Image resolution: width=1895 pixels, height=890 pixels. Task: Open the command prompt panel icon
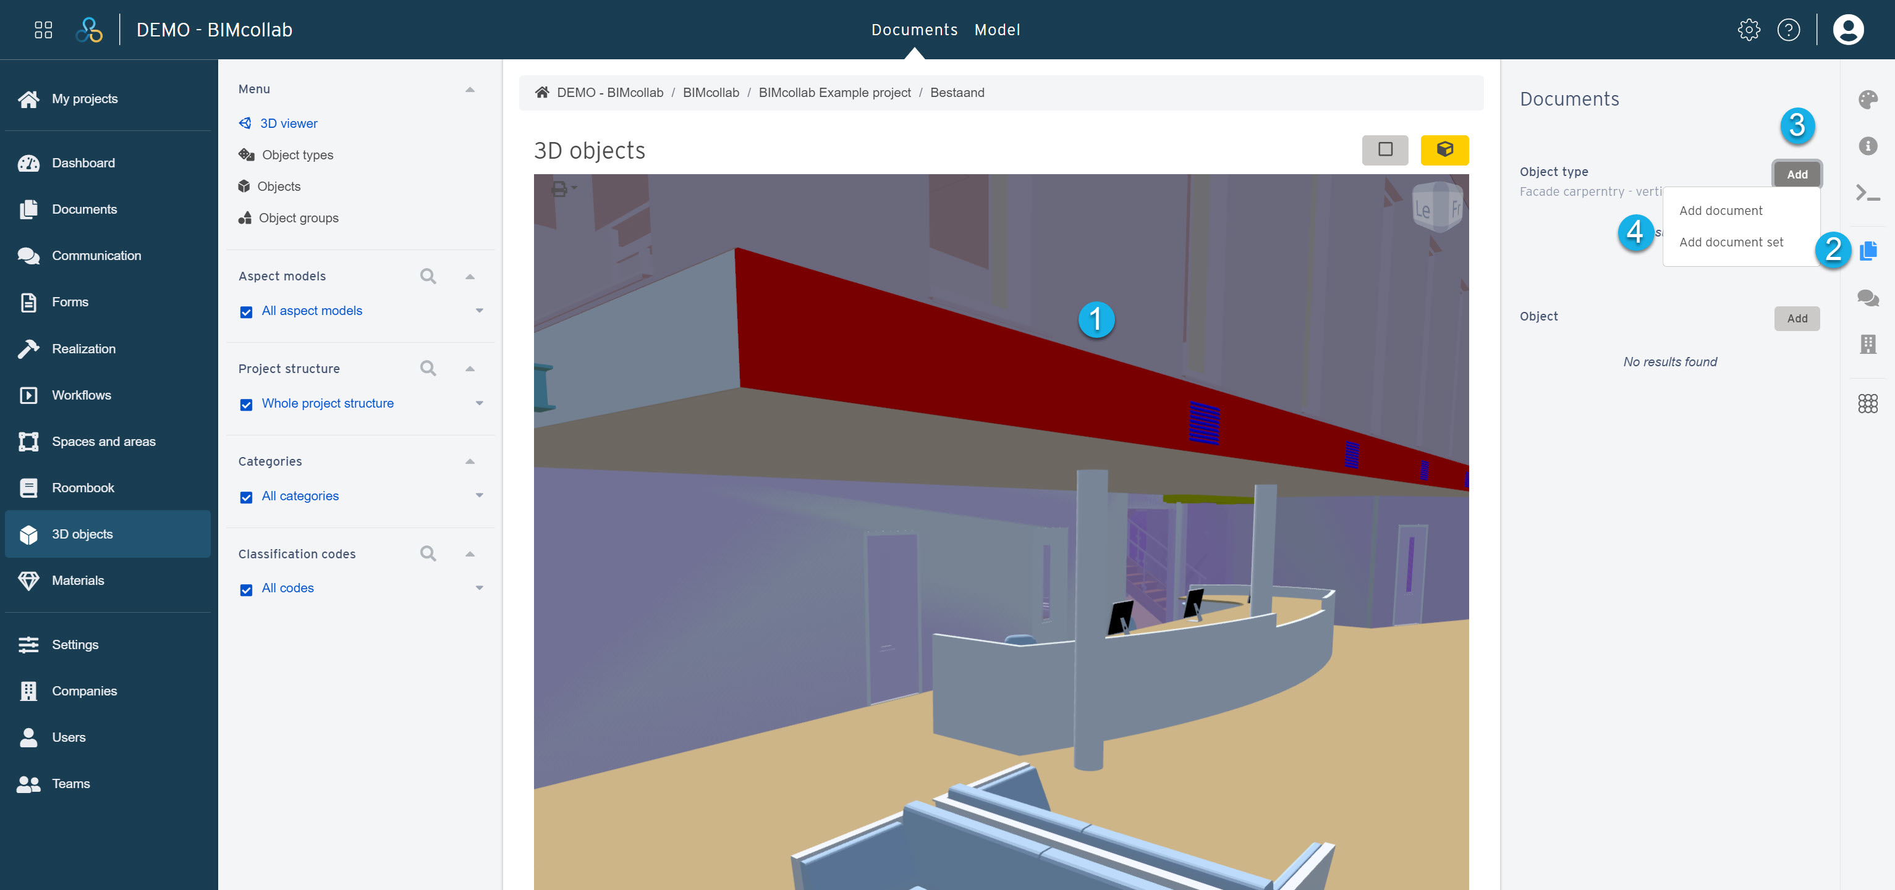(x=1868, y=193)
